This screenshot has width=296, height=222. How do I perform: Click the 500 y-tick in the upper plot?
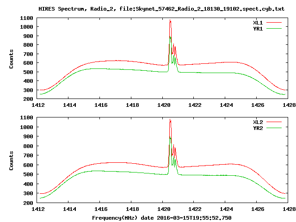tap(28, 72)
